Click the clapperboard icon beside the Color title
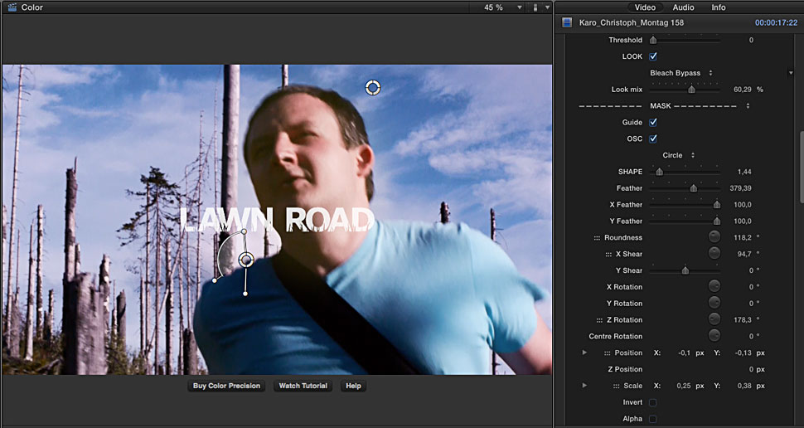The height and width of the screenshot is (428, 804). pyautogui.click(x=12, y=7)
